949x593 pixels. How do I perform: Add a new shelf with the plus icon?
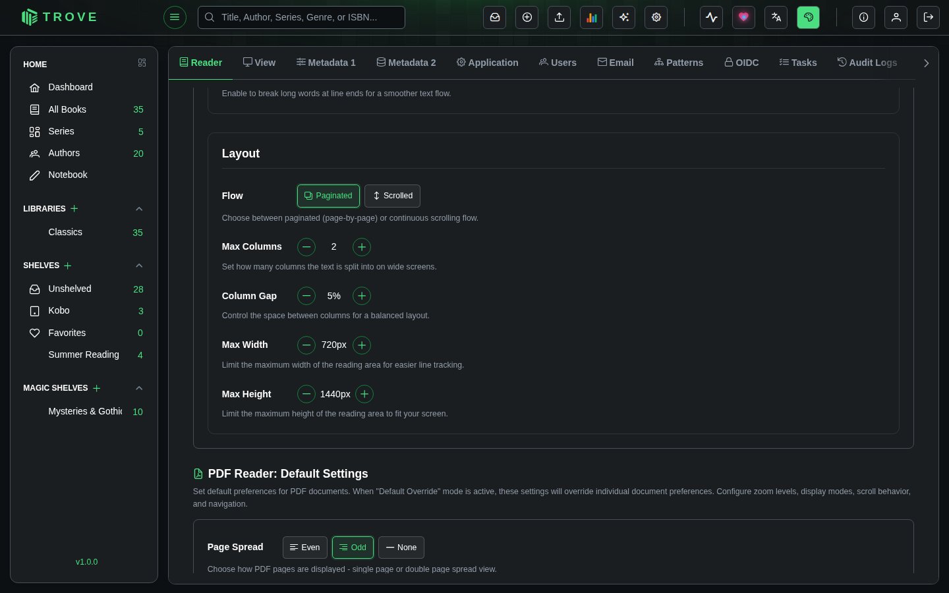coord(68,266)
